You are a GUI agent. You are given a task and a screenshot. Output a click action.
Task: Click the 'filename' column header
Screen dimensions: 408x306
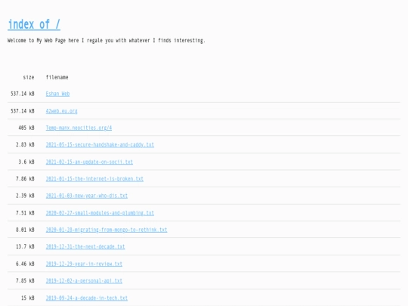tap(57, 77)
